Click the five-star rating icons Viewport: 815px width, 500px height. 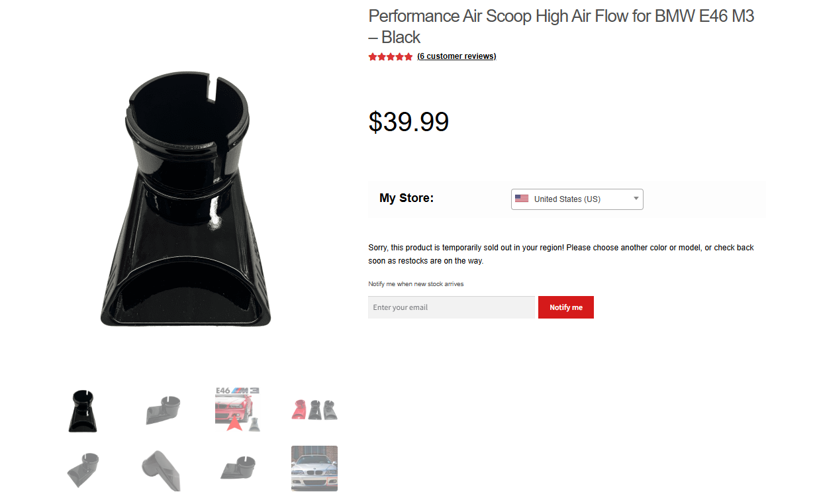[x=390, y=57]
